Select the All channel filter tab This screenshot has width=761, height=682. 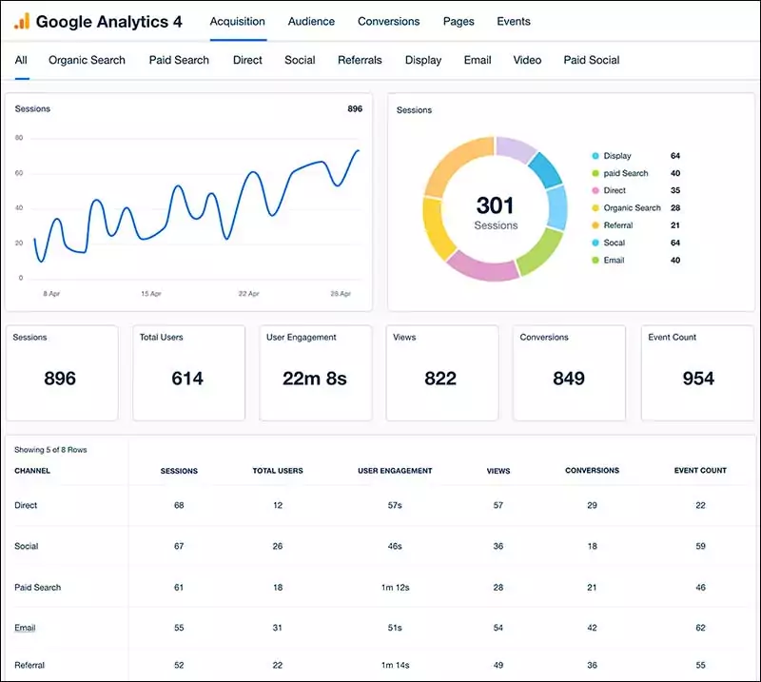click(x=21, y=60)
